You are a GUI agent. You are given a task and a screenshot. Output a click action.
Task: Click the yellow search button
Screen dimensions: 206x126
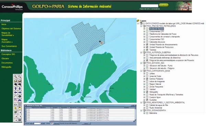(x=163, y=5)
